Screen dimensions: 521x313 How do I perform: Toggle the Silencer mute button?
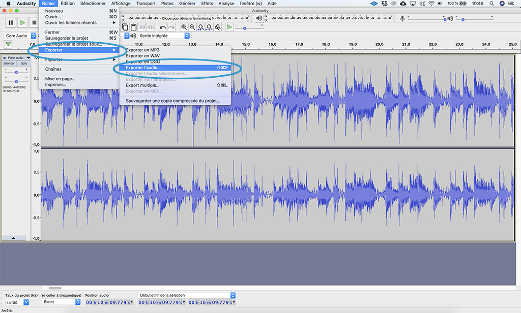click(x=9, y=64)
